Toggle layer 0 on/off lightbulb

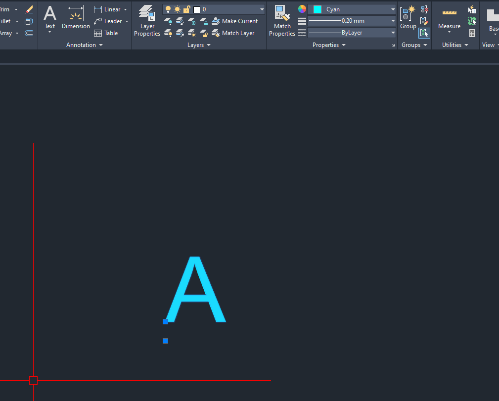coord(168,9)
